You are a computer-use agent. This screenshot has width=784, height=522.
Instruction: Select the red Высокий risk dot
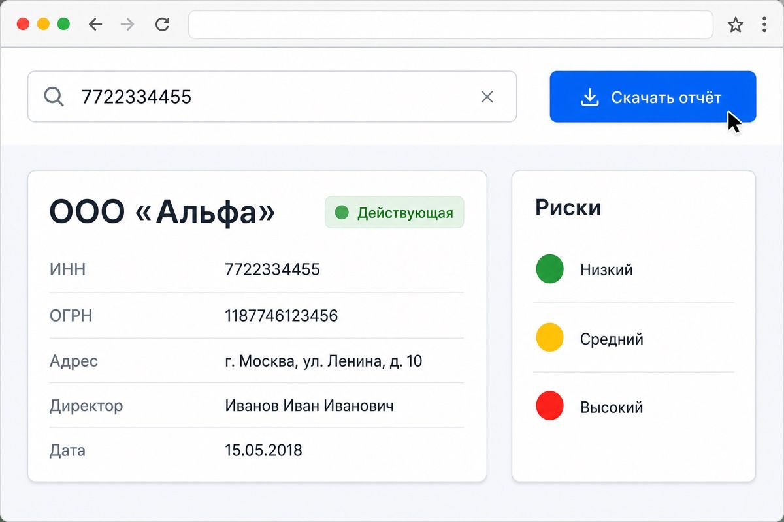[x=550, y=406]
